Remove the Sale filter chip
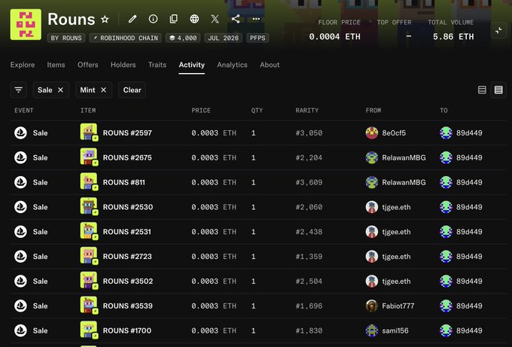 point(60,90)
